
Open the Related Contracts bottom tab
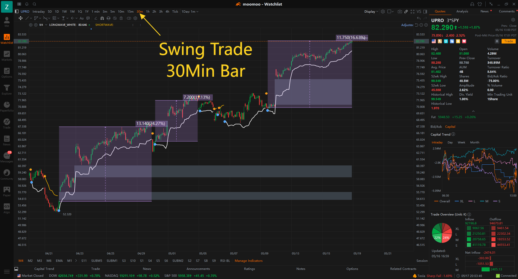pos(403,269)
